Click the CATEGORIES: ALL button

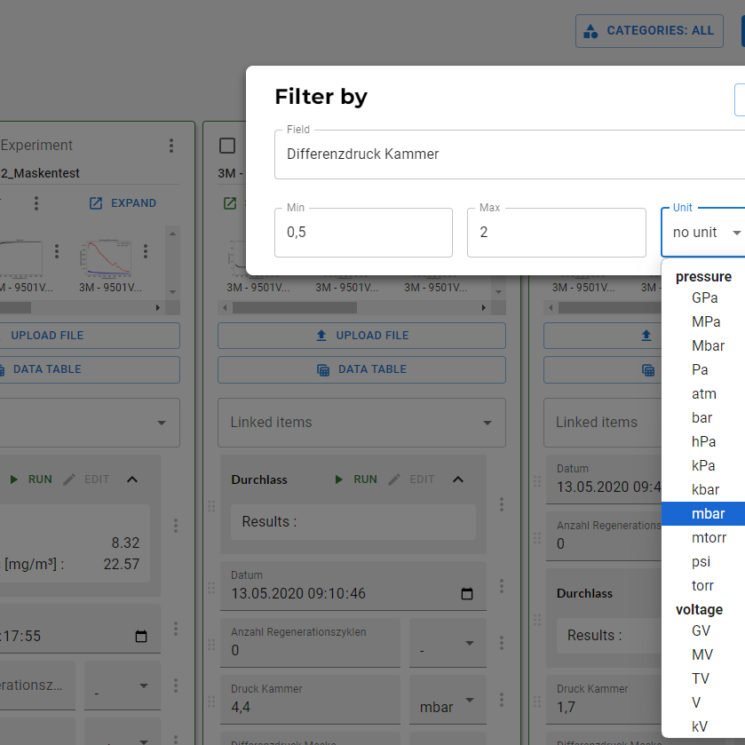coord(648,30)
